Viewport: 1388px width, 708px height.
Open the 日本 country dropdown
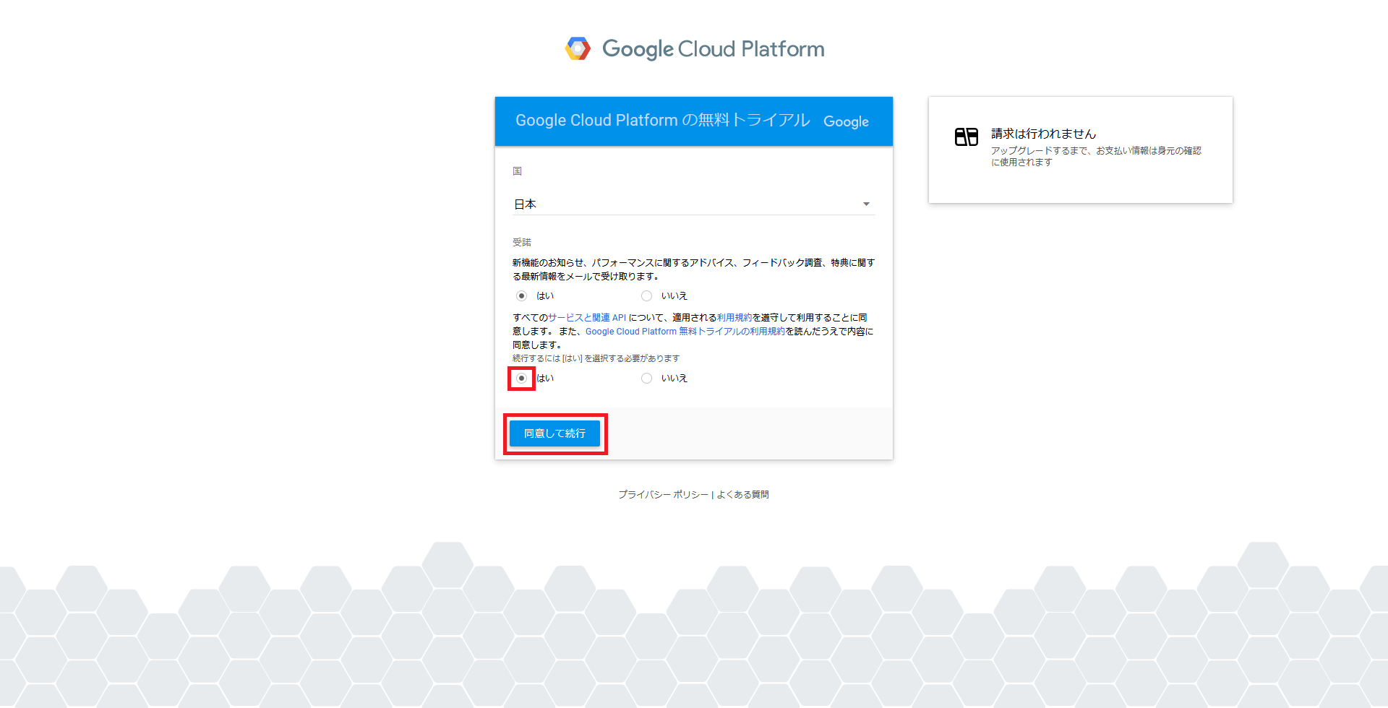pos(693,204)
